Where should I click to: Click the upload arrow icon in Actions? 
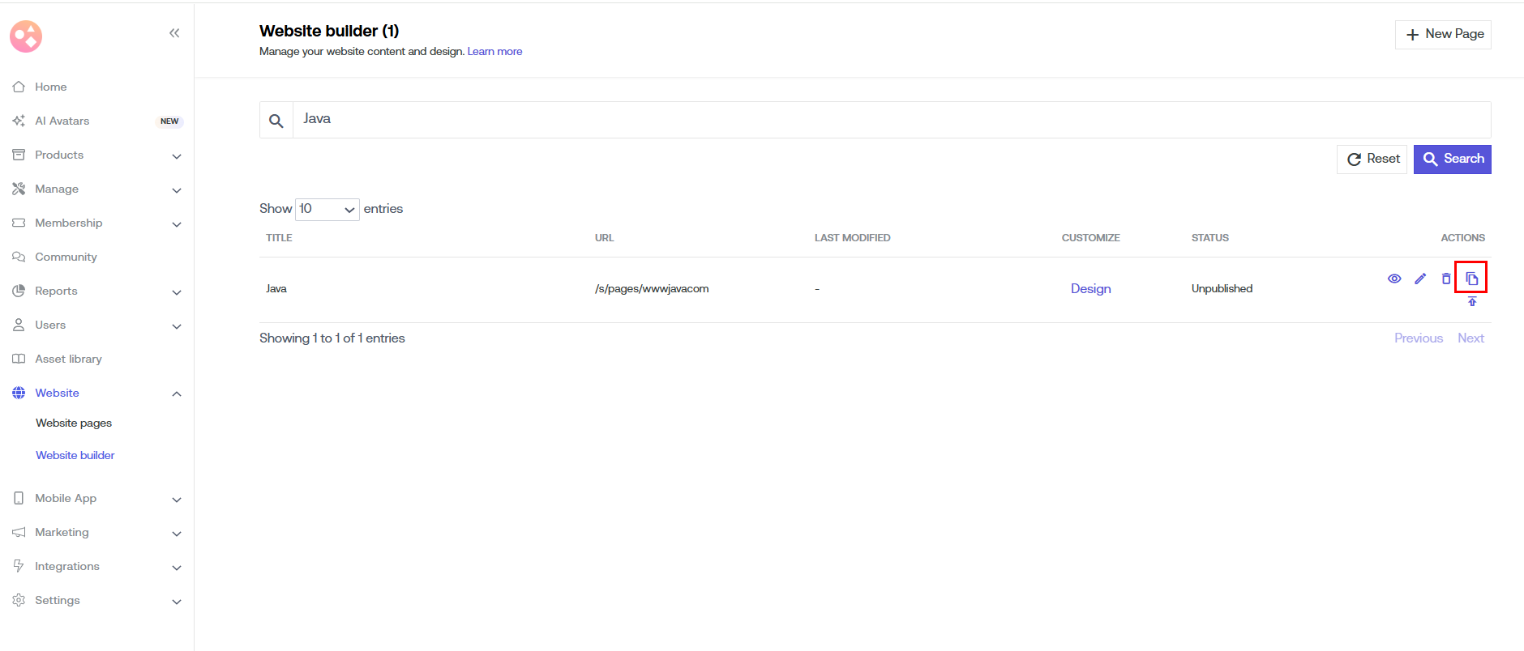1472,302
